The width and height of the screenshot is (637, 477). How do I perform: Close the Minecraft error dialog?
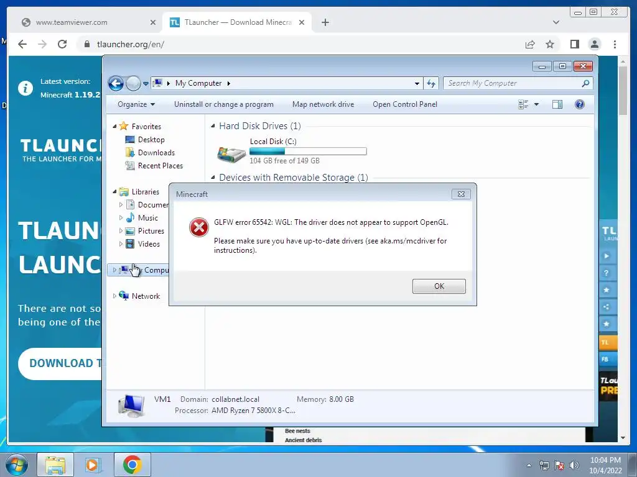(461, 194)
